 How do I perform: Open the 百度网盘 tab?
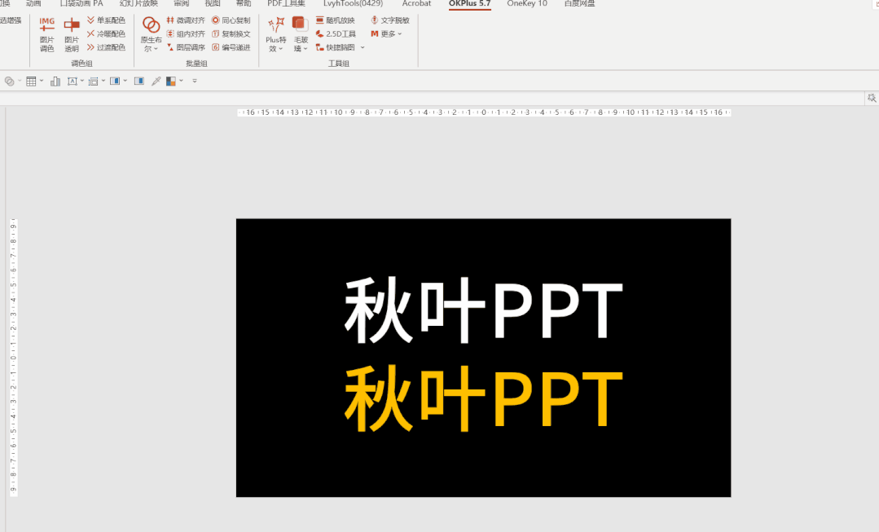point(580,3)
